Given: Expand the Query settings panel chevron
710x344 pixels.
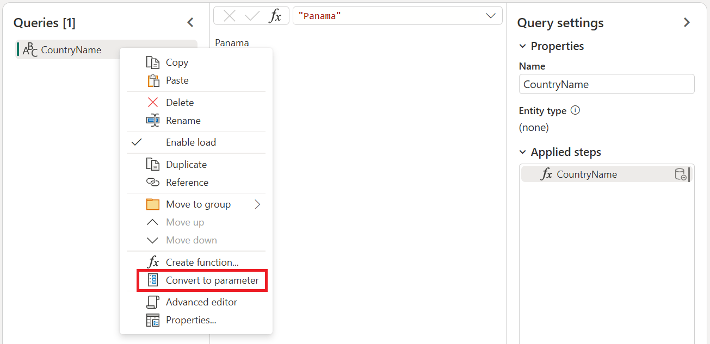Looking at the screenshot, I should point(687,22).
